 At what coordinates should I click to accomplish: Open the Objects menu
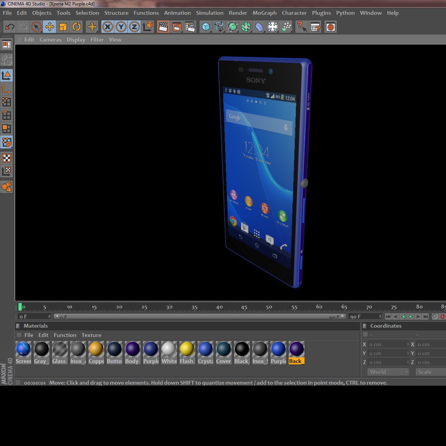[42, 13]
